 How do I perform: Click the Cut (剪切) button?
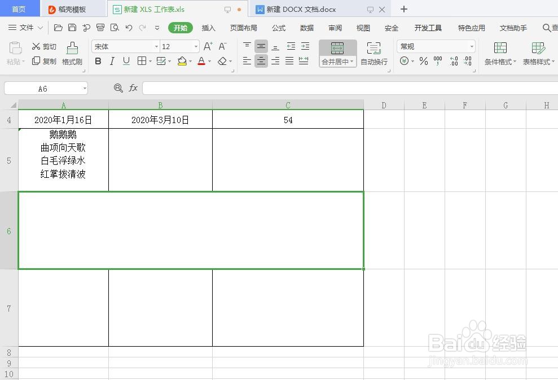click(44, 46)
